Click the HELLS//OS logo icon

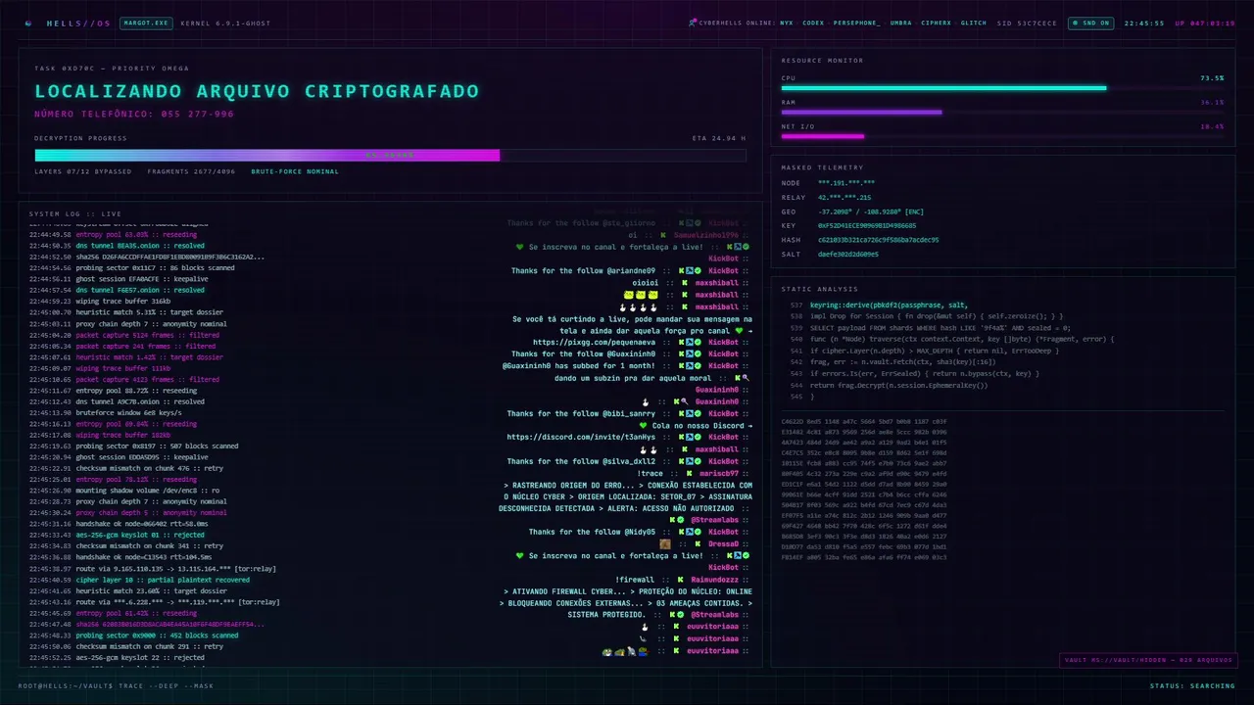[x=28, y=23]
